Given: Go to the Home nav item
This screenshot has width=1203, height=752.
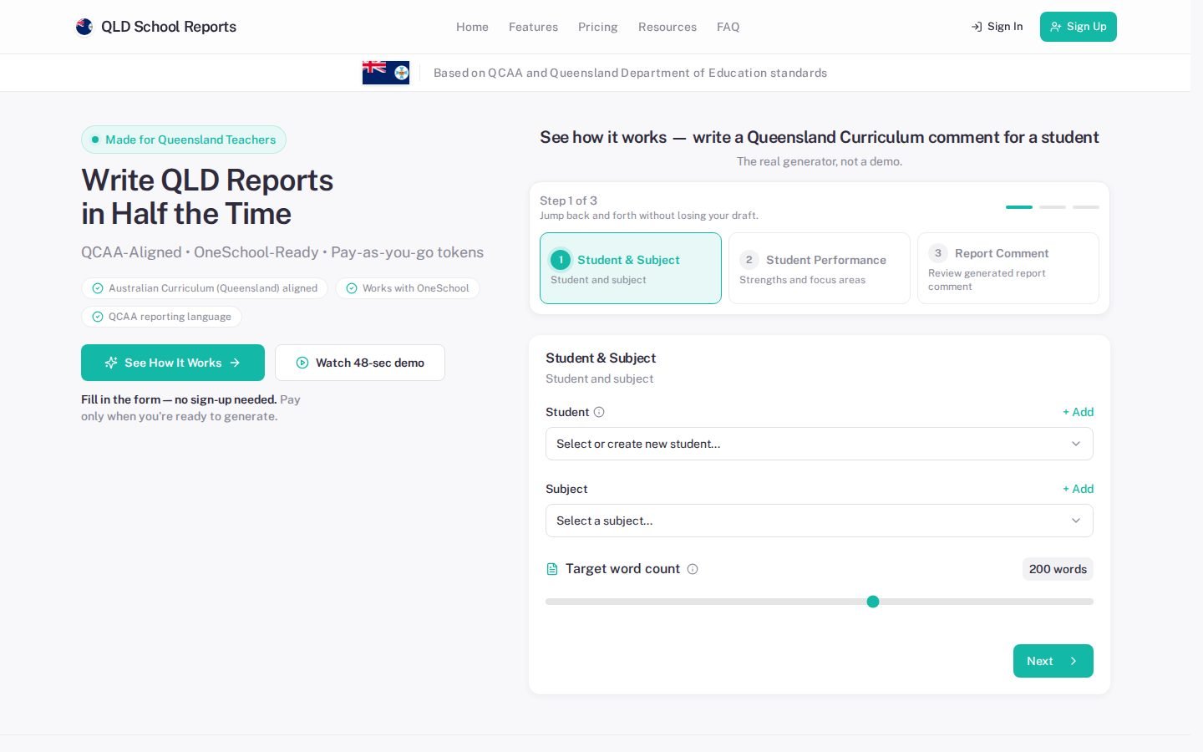Looking at the screenshot, I should tap(472, 27).
